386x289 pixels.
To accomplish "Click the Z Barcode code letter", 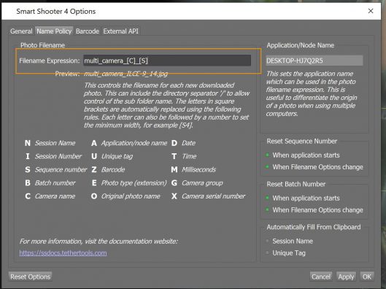I will pyautogui.click(x=94, y=169).
